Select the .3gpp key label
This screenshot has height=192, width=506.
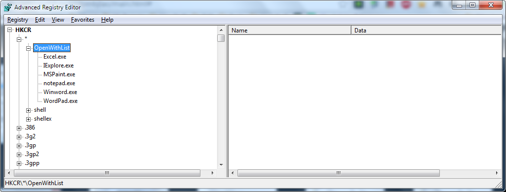32,163
